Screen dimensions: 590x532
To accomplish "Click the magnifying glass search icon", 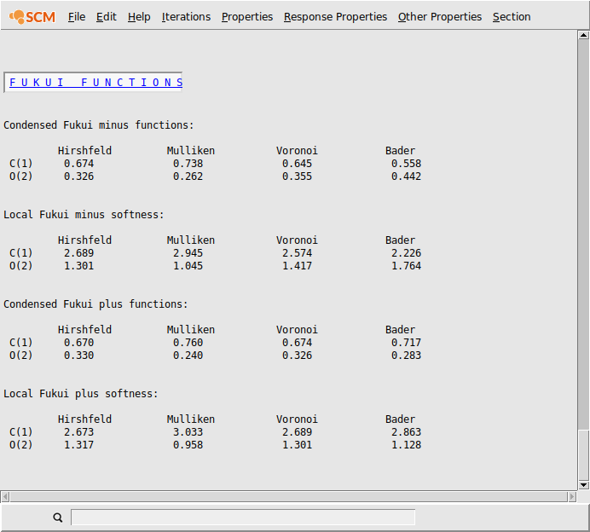I will point(58,518).
